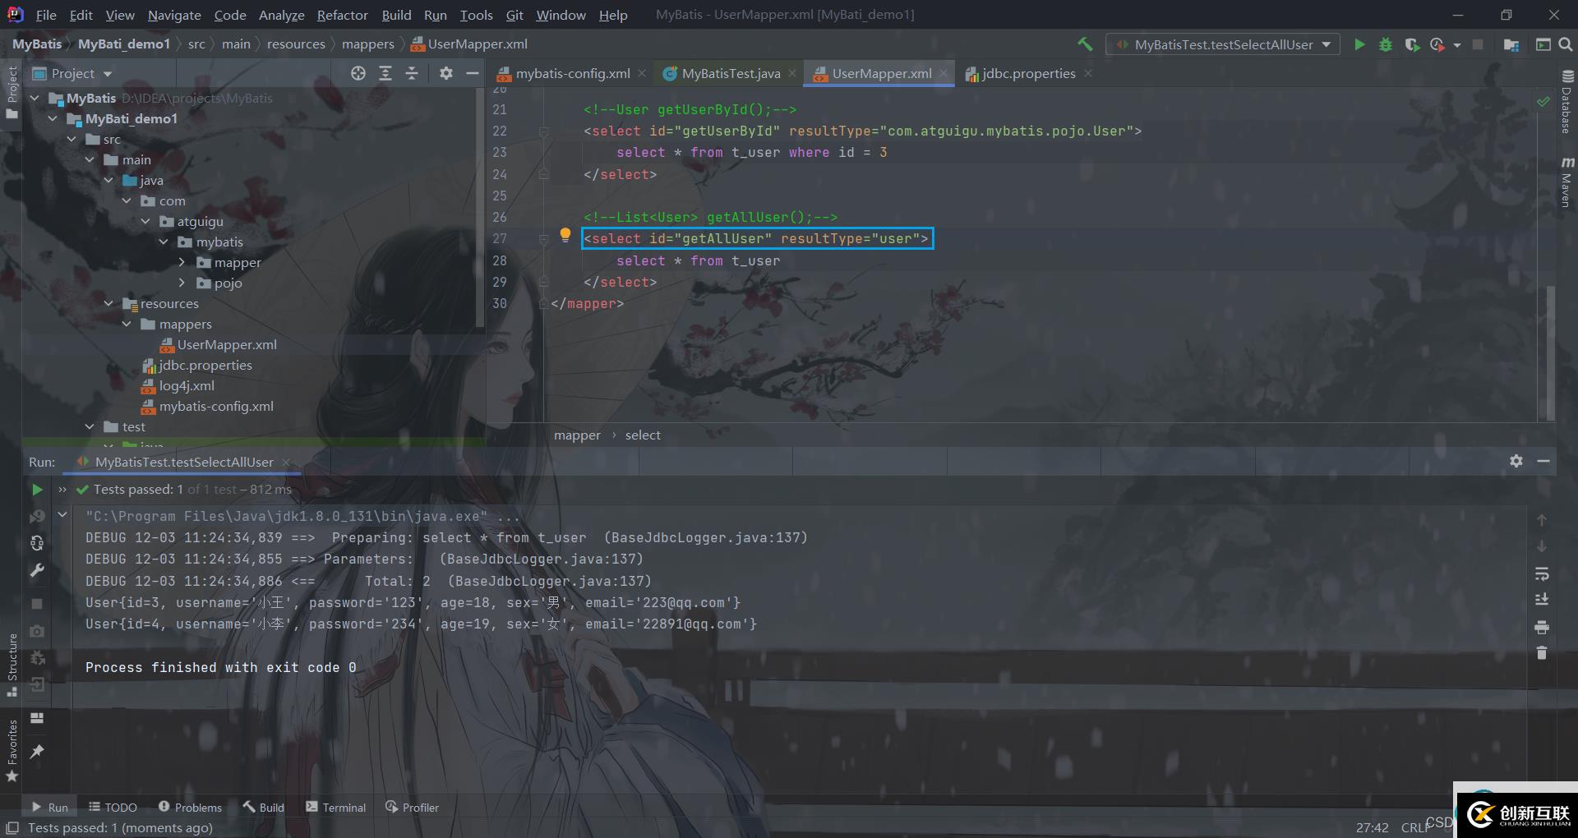
Task: Open the Maven tool window
Action: (1567, 181)
